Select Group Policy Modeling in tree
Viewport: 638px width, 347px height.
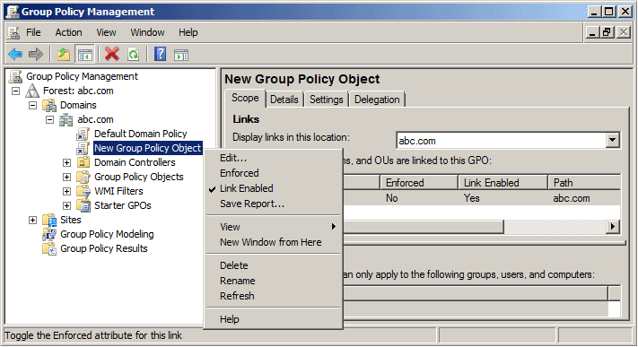point(107,234)
